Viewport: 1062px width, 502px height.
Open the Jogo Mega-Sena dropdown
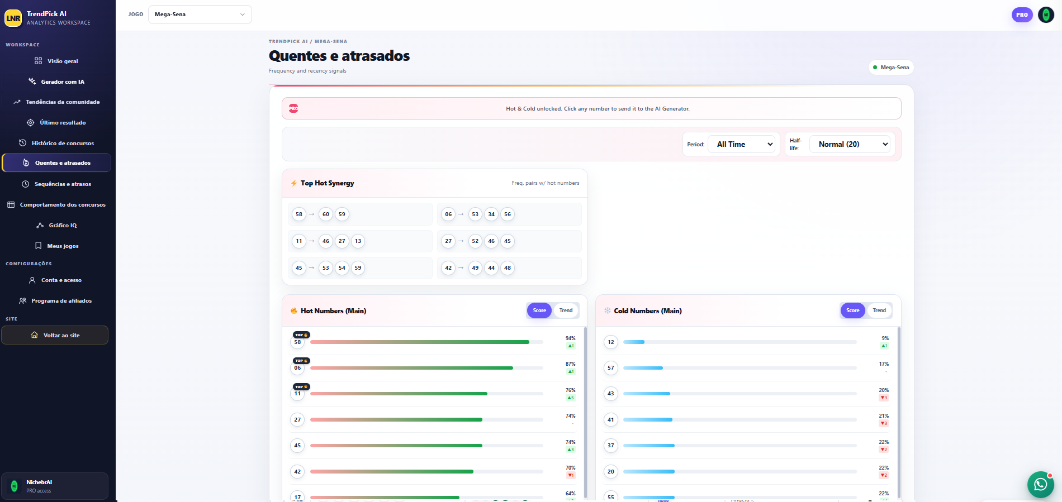tap(200, 15)
